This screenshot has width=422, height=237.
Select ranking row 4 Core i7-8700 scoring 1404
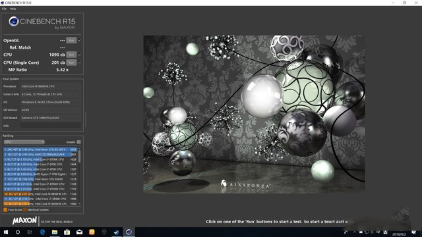point(40,164)
